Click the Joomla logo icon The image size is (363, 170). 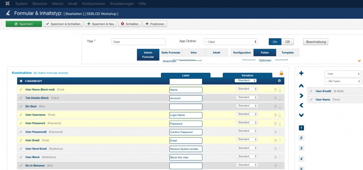[8, 4]
